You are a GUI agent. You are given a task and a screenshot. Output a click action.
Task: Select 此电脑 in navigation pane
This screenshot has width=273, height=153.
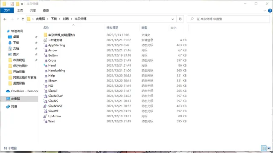click(x=15, y=99)
